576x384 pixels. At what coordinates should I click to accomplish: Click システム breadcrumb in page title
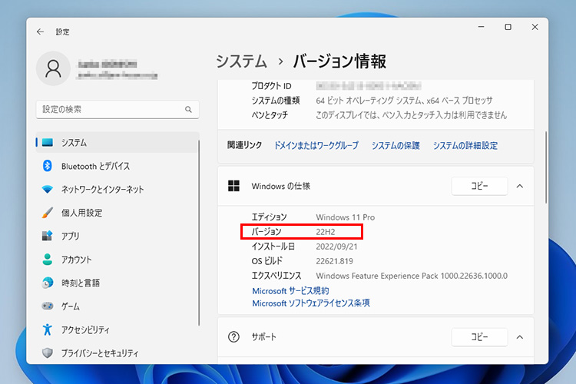241,61
